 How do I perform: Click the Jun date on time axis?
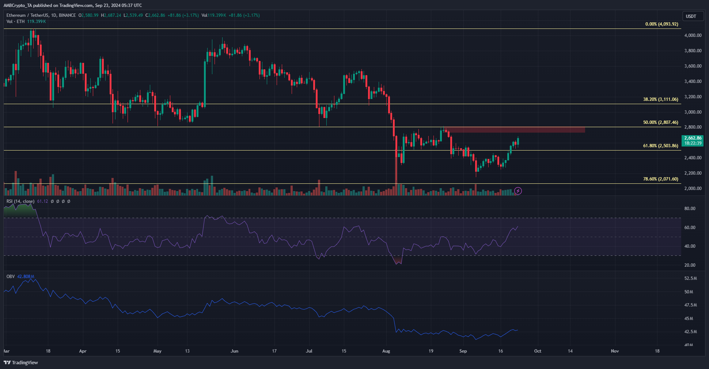click(235, 351)
